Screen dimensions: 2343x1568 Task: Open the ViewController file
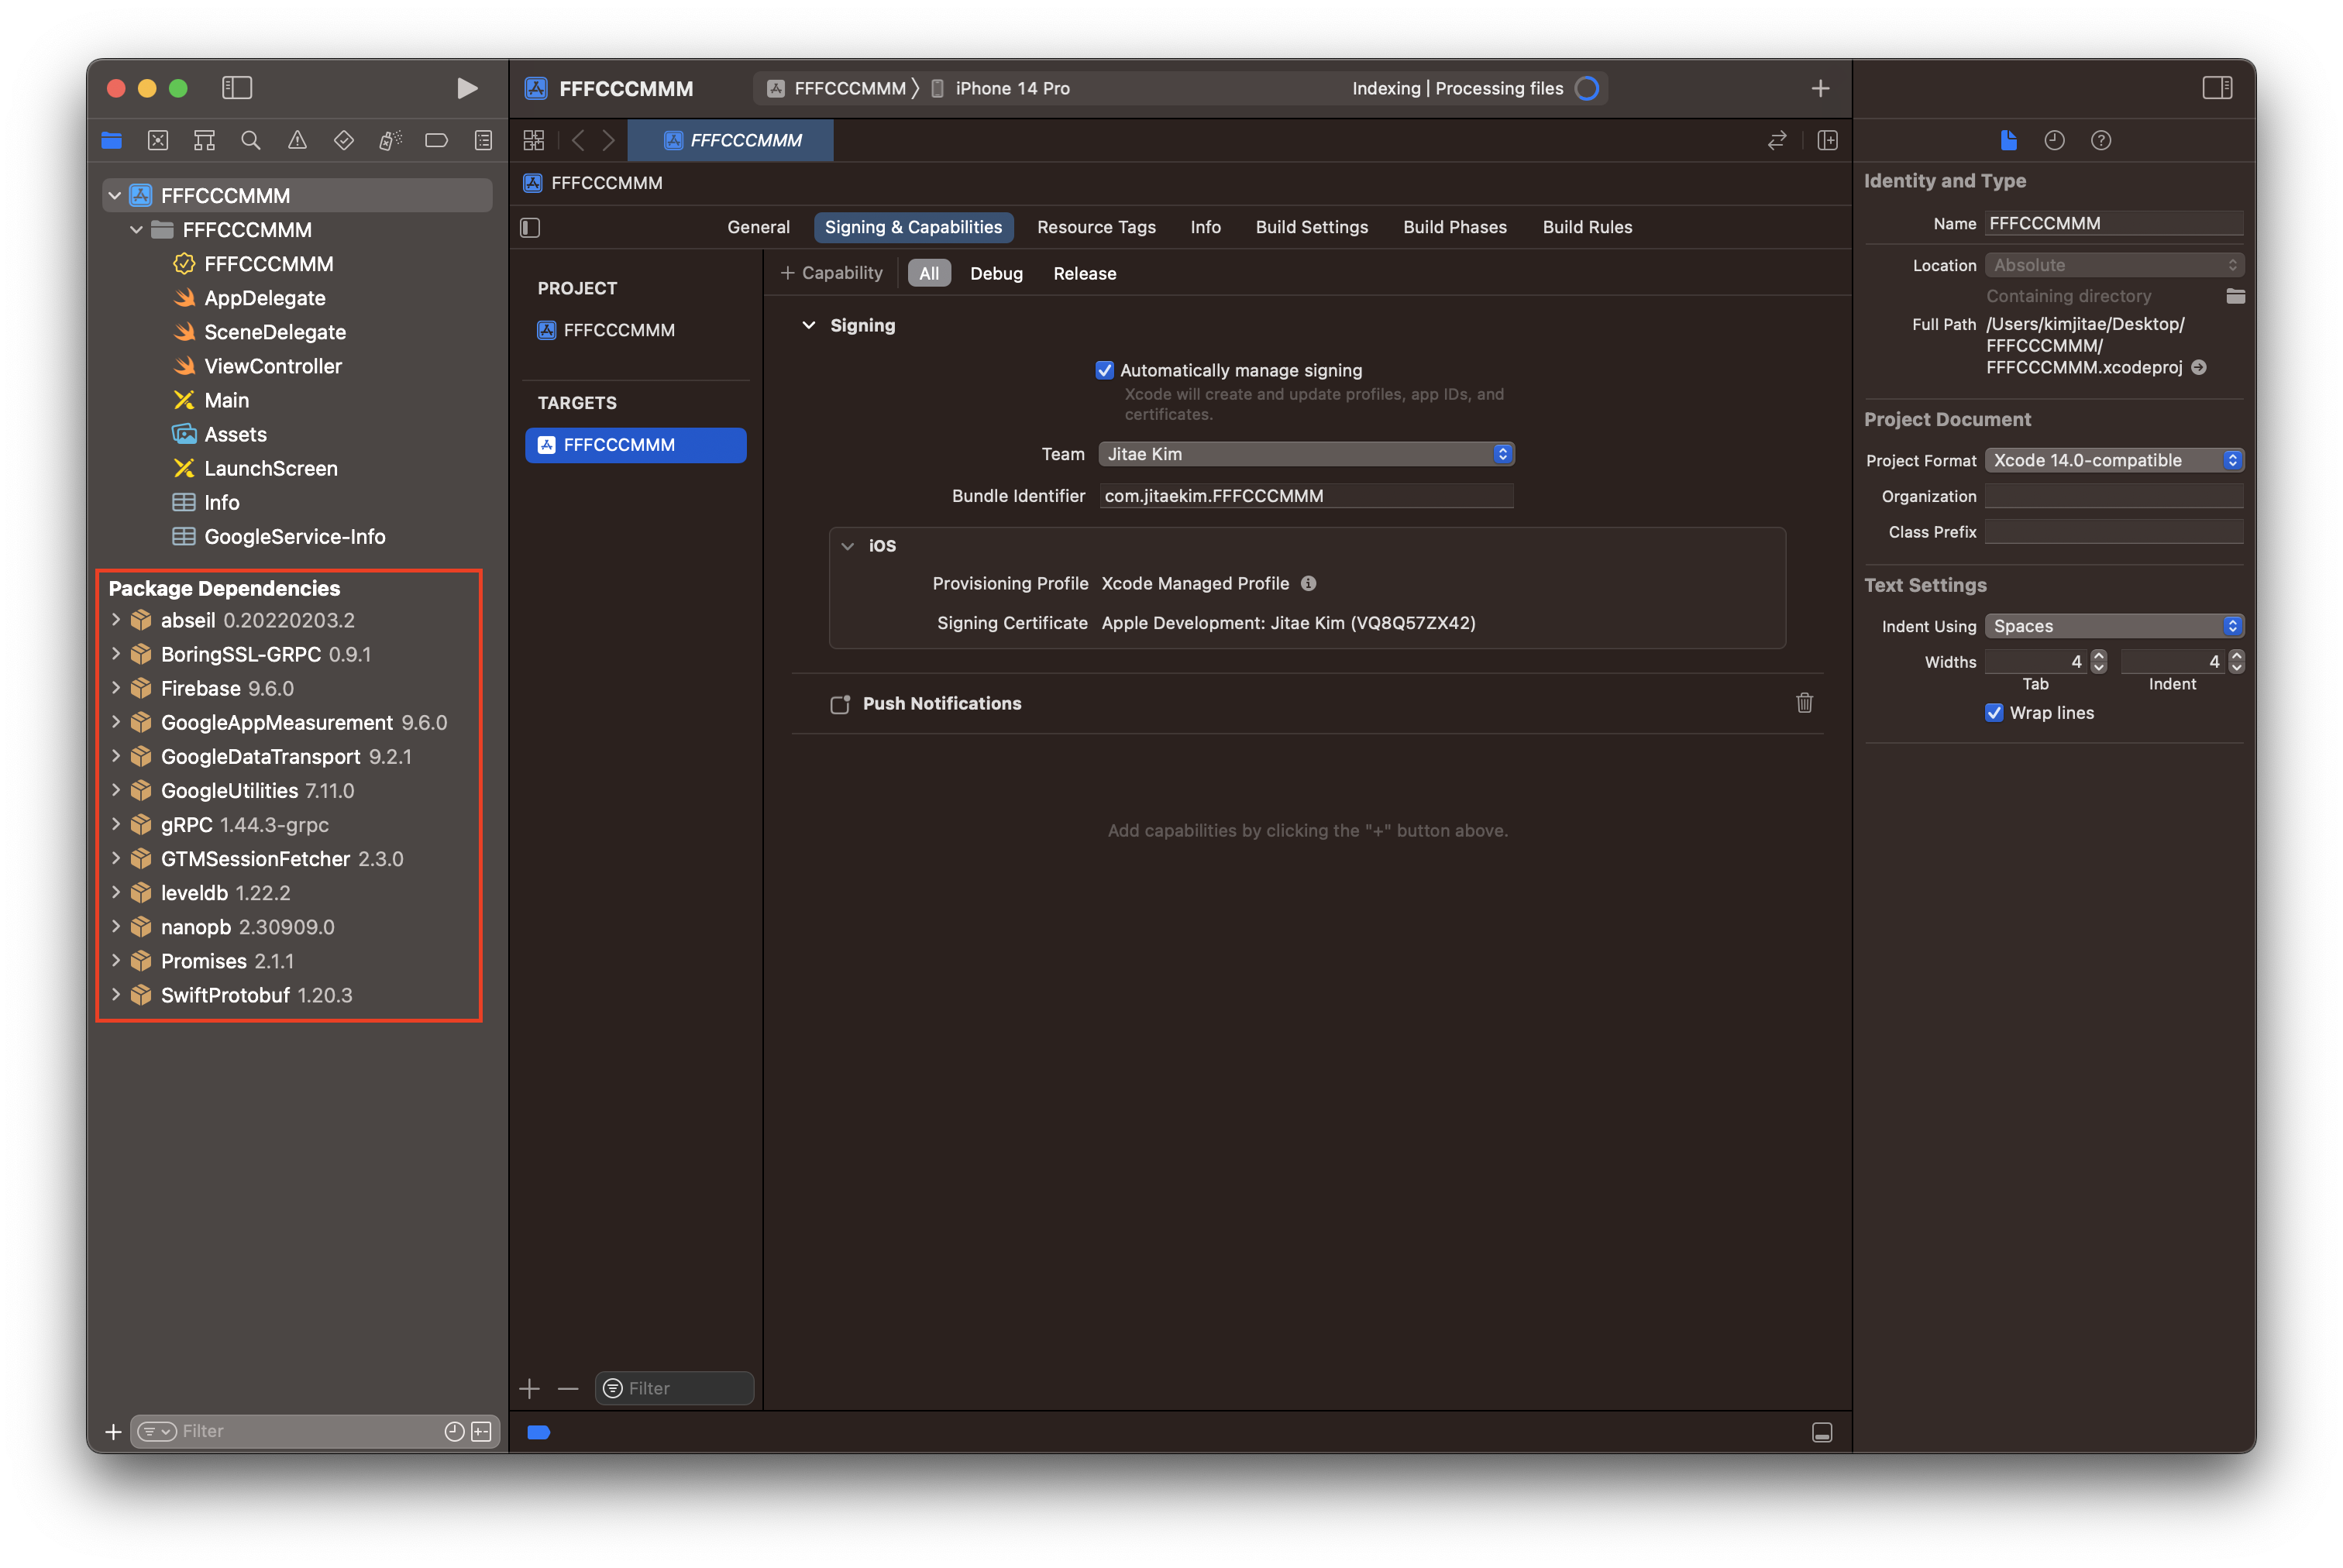(x=272, y=367)
